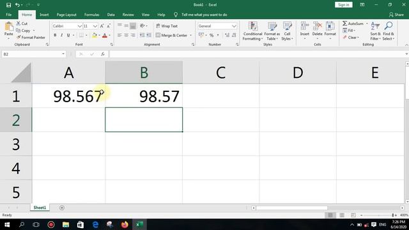Viewport: 409px width, 230px height.
Task: Open Format as Table gallery
Action: pos(272,31)
